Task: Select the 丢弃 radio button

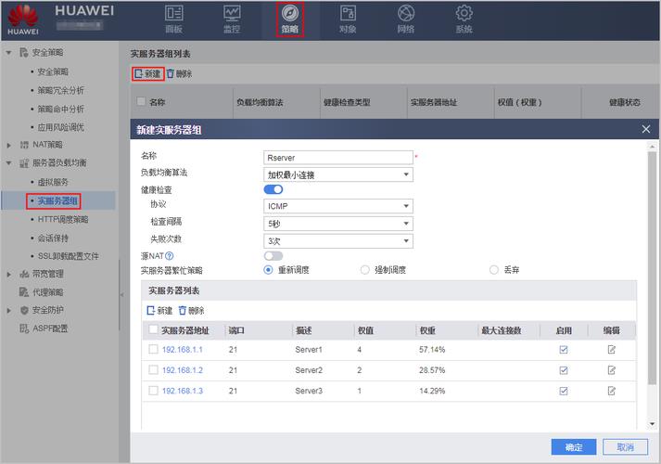Action: tap(494, 270)
